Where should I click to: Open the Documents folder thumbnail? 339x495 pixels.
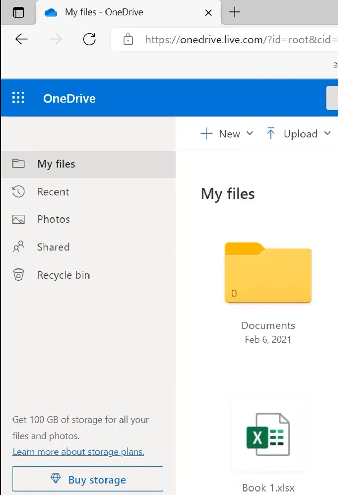point(268,273)
